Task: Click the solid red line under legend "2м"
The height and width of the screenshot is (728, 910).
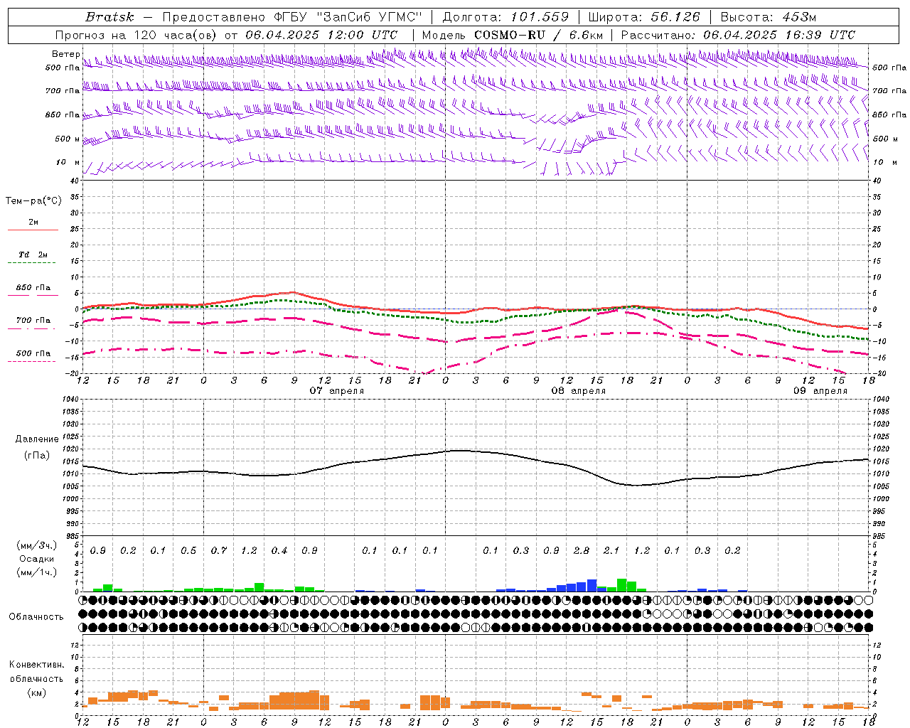Action: (x=33, y=230)
